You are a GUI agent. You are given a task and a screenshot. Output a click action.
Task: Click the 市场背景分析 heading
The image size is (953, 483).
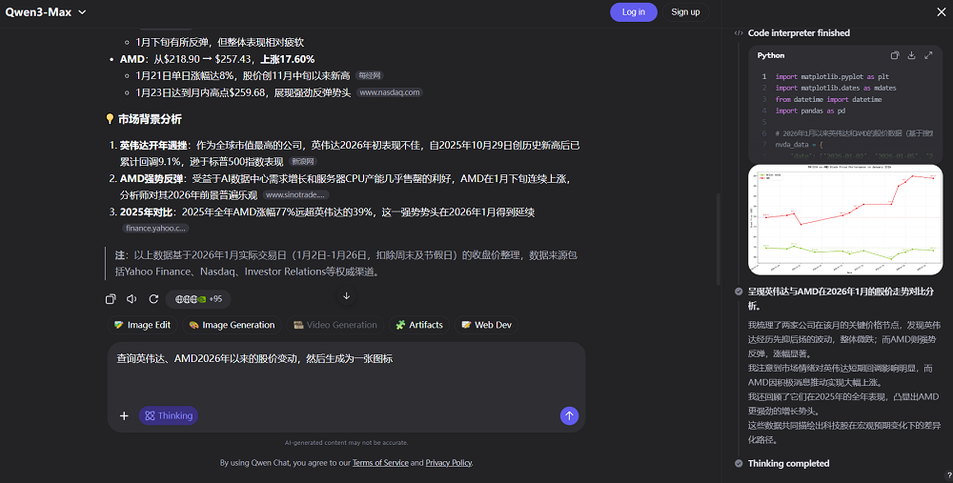tap(150, 119)
